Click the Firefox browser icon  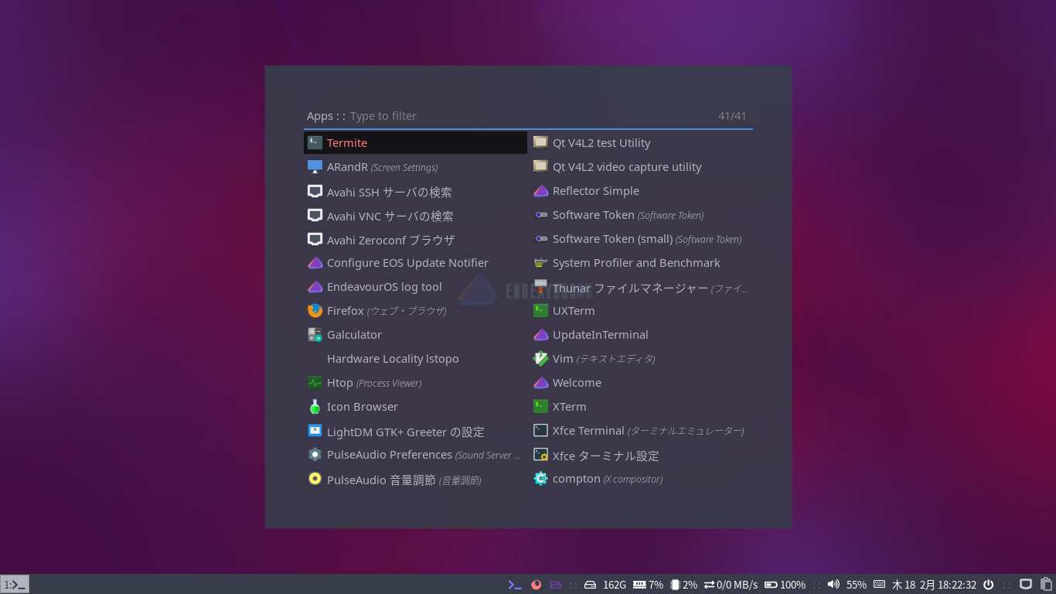(x=315, y=310)
